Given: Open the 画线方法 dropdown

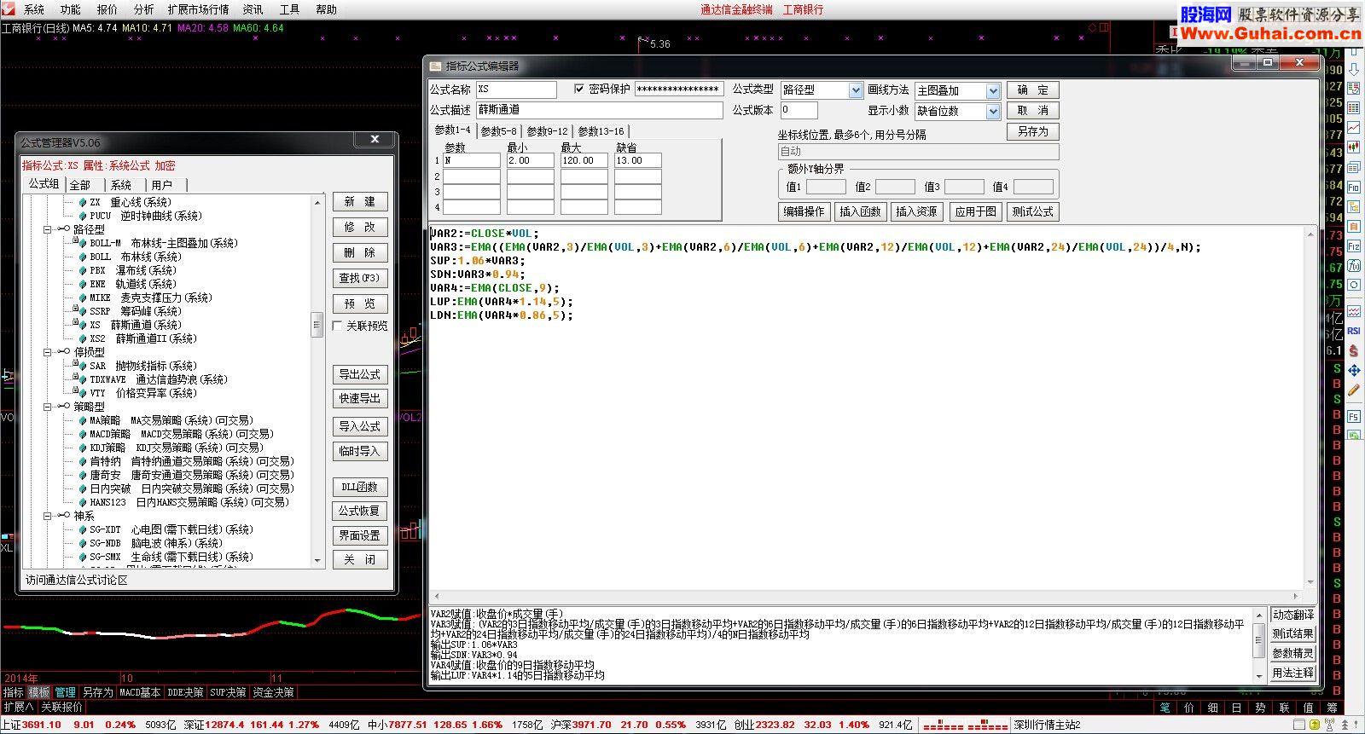Looking at the screenshot, I should [992, 90].
